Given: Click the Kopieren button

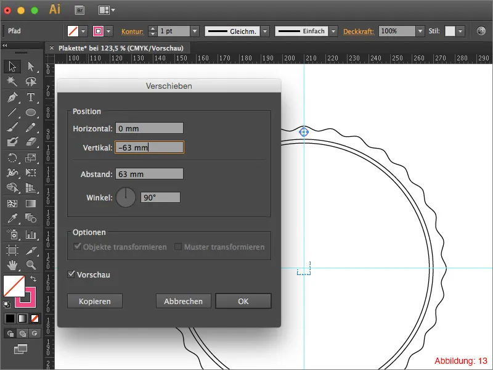Looking at the screenshot, I should click(x=95, y=301).
